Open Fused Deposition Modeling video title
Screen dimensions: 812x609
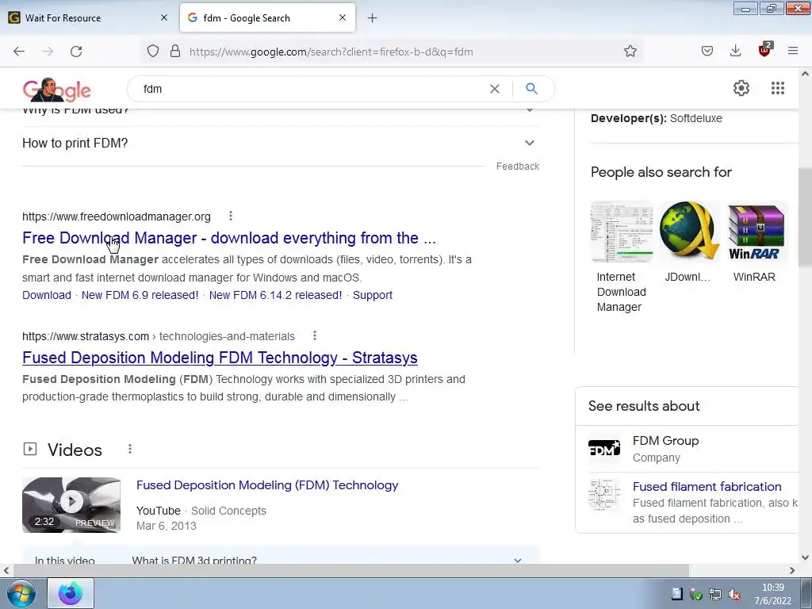(x=267, y=485)
